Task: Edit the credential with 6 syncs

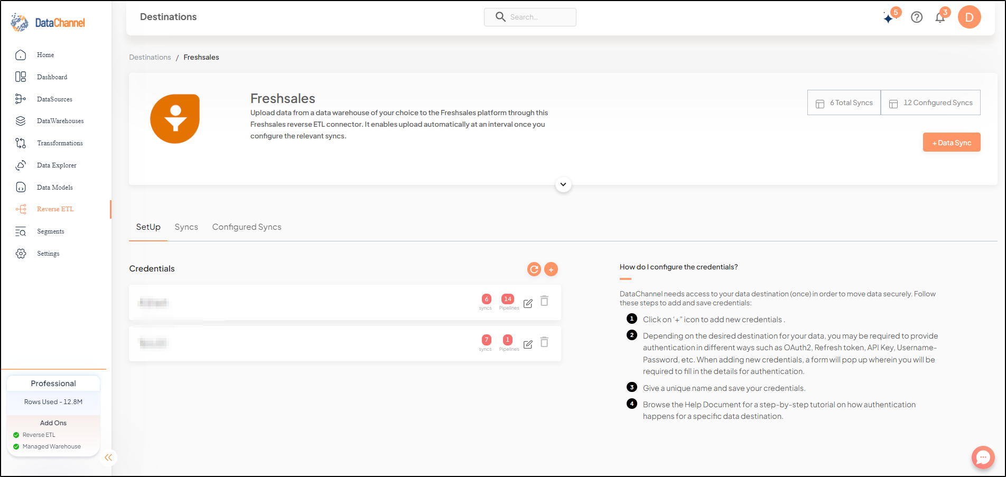Action: [x=528, y=303]
